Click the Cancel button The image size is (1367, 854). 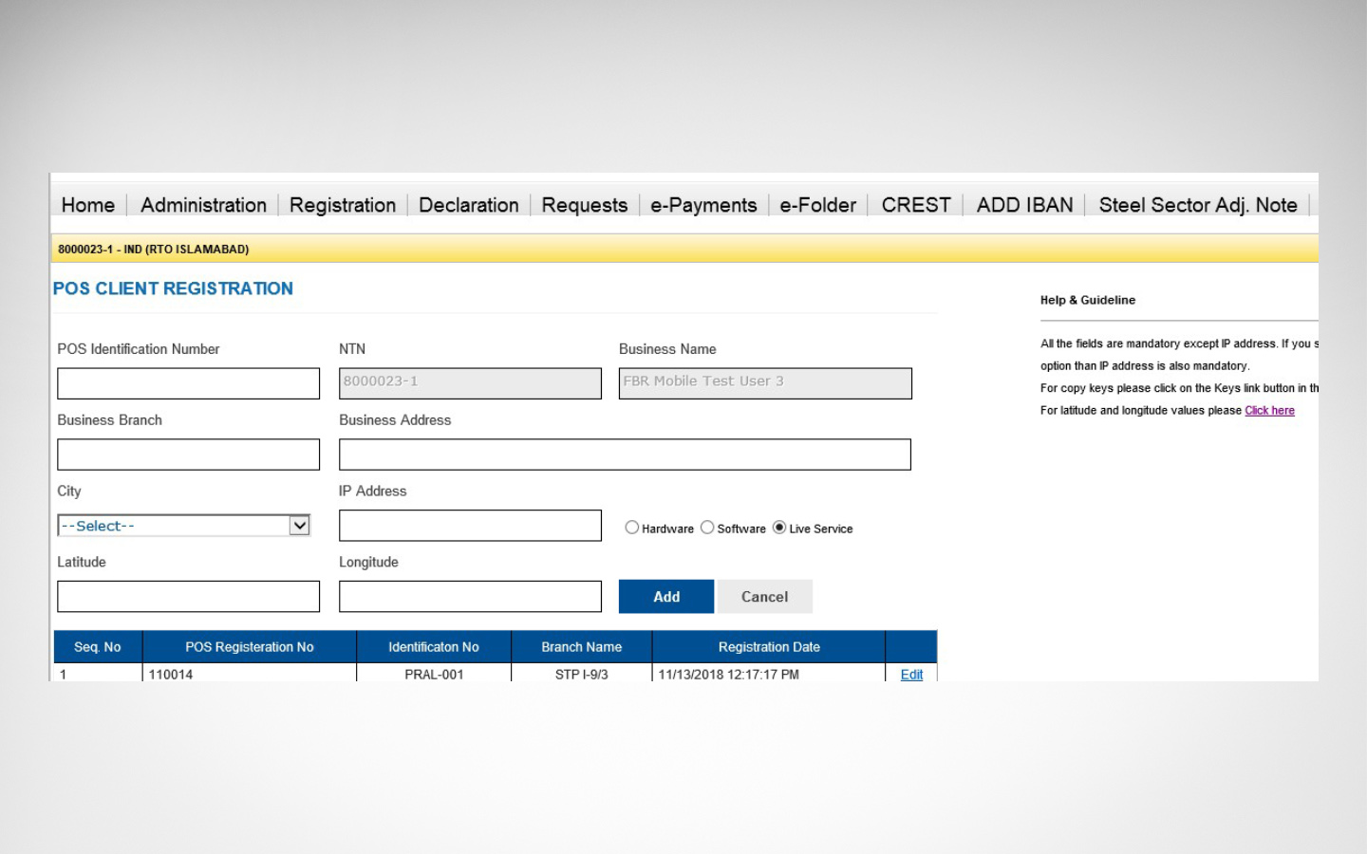tap(764, 597)
